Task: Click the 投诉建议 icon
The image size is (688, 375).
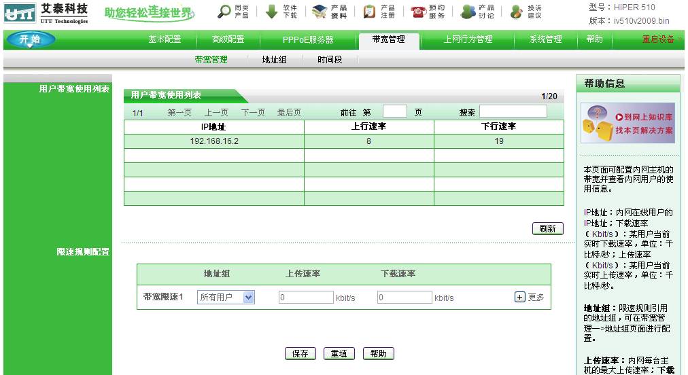Action: [517, 12]
